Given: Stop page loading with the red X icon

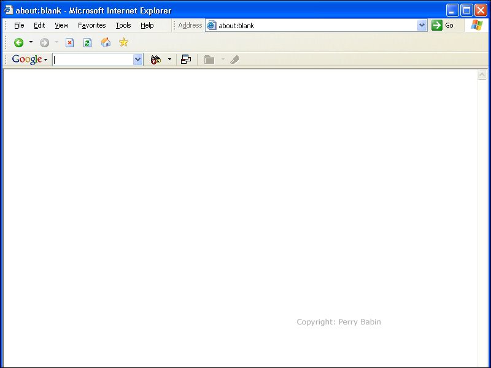Looking at the screenshot, I should coord(69,42).
